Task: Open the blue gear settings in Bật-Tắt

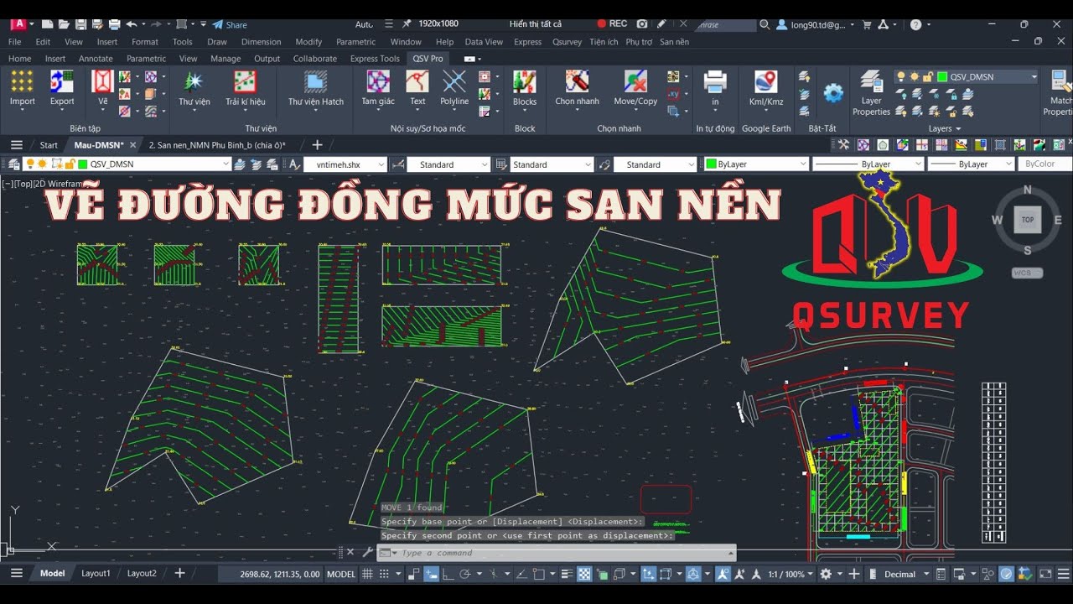Action: tap(833, 93)
